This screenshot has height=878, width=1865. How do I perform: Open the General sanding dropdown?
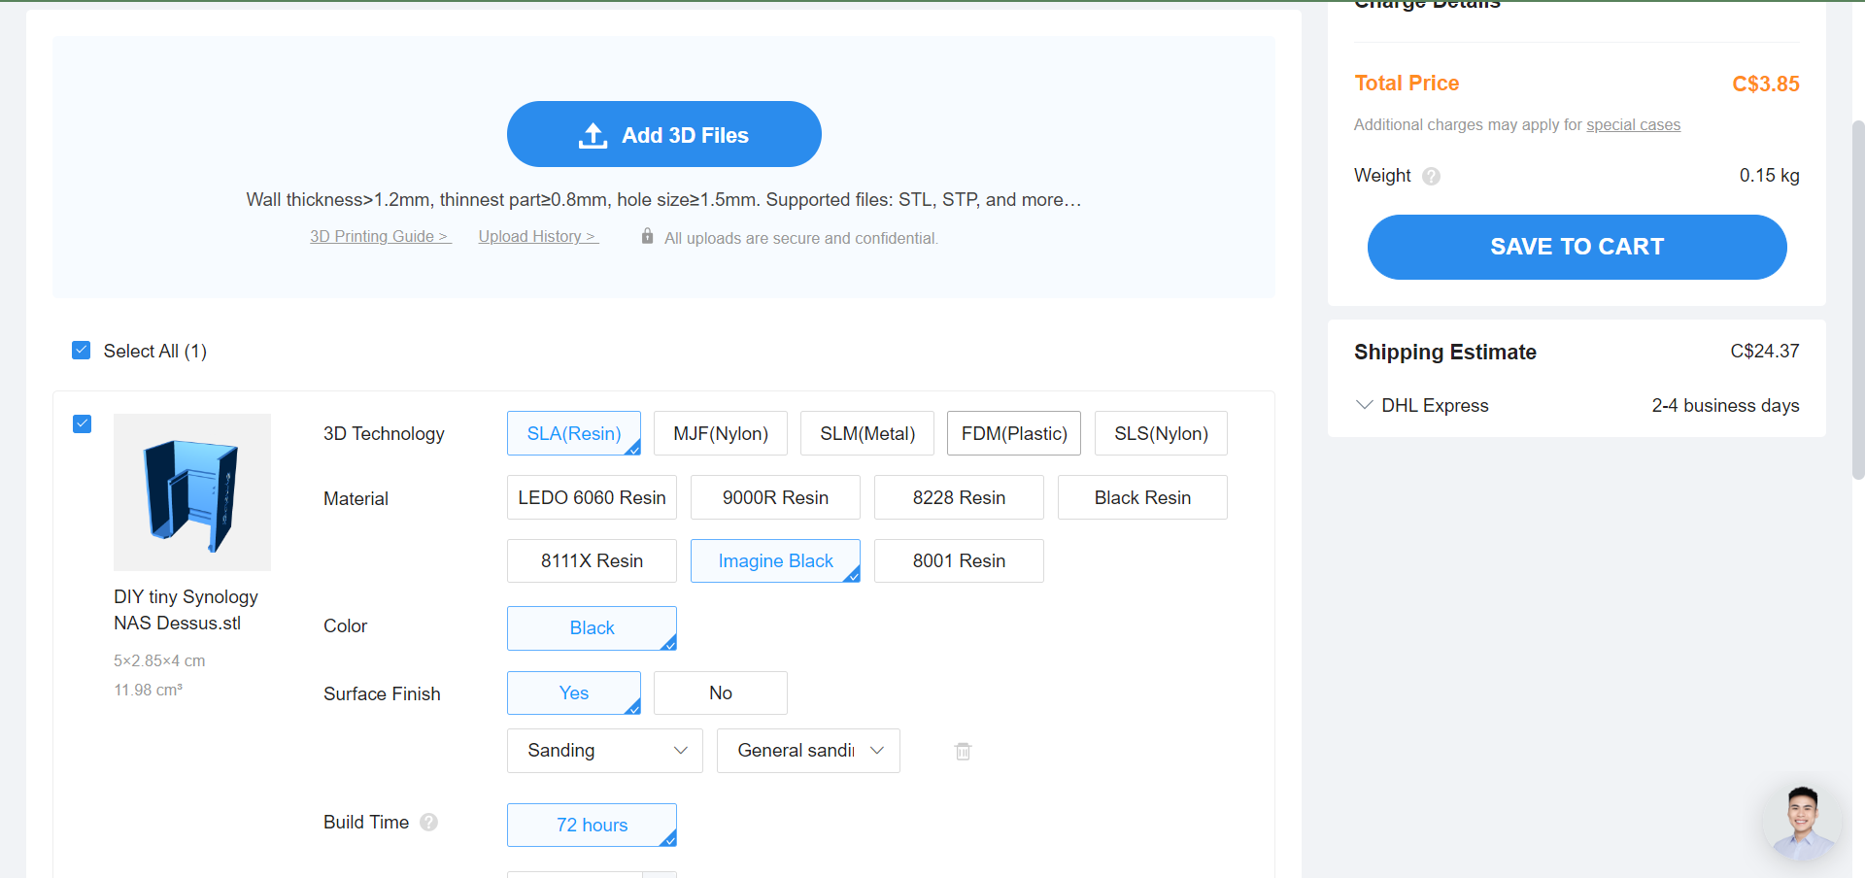point(808,751)
